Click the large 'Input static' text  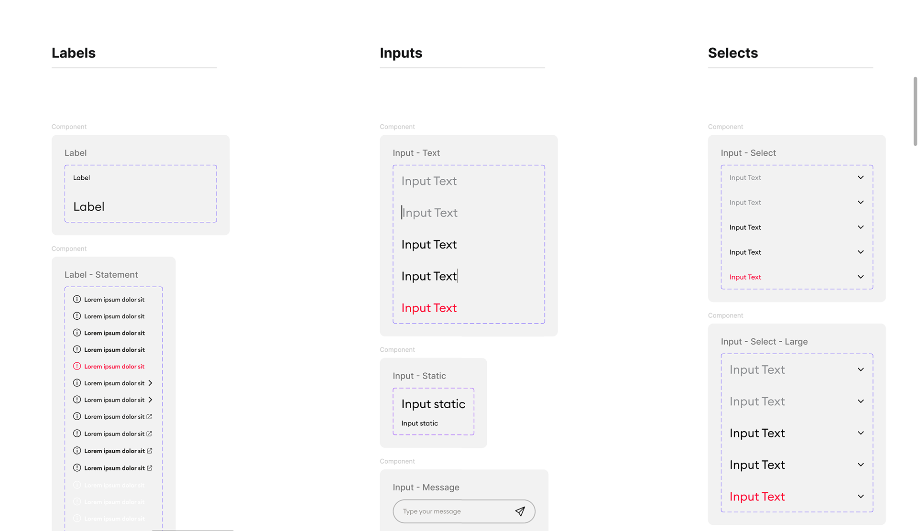click(433, 404)
